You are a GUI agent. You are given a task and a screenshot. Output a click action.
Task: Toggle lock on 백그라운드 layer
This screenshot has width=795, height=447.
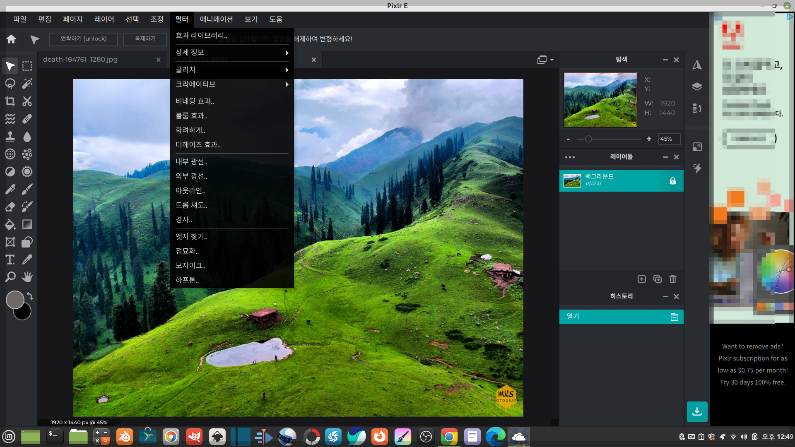click(673, 181)
